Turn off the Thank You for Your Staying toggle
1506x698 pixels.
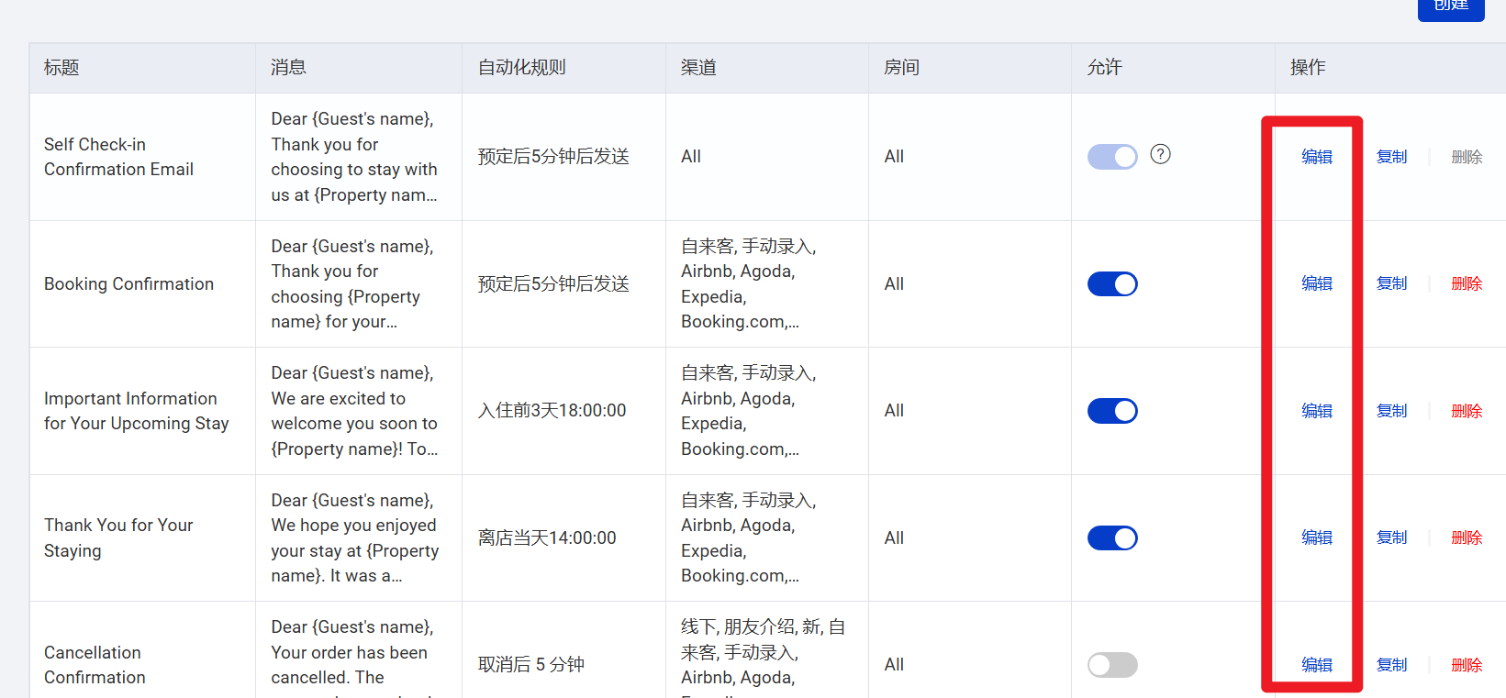point(1112,537)
